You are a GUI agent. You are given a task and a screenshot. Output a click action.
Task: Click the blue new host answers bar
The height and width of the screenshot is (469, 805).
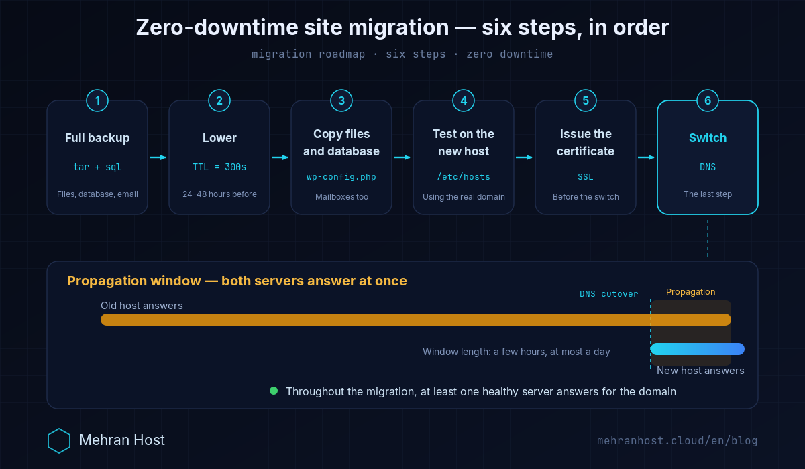[x=698, y=349]
